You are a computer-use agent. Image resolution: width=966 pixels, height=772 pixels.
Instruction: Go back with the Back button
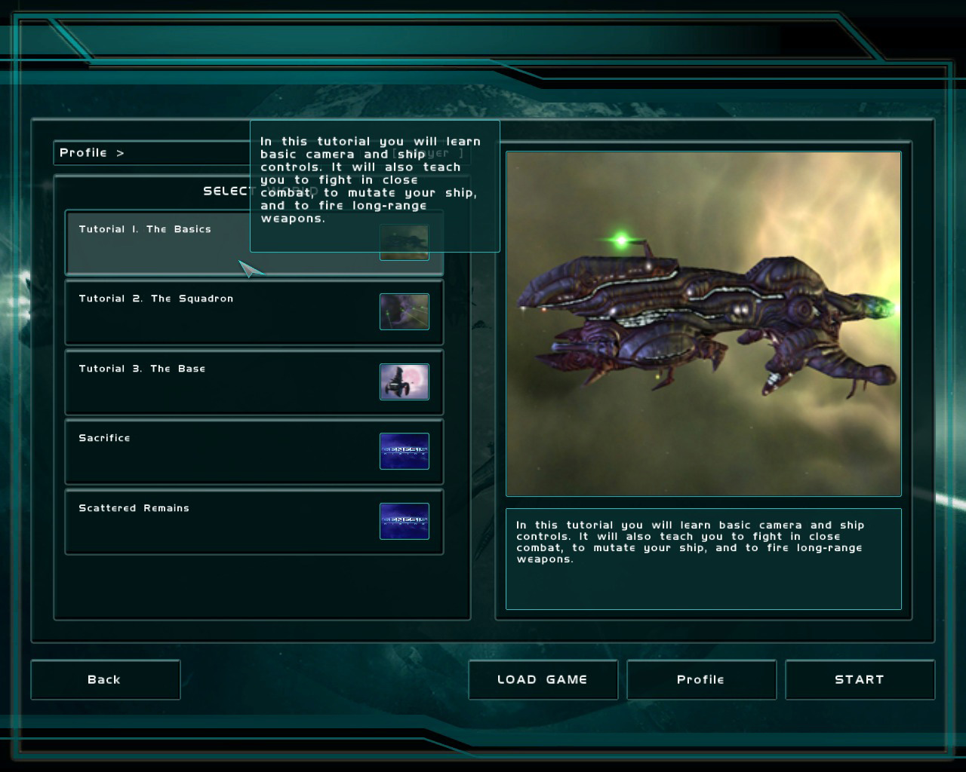pos(105,680)
